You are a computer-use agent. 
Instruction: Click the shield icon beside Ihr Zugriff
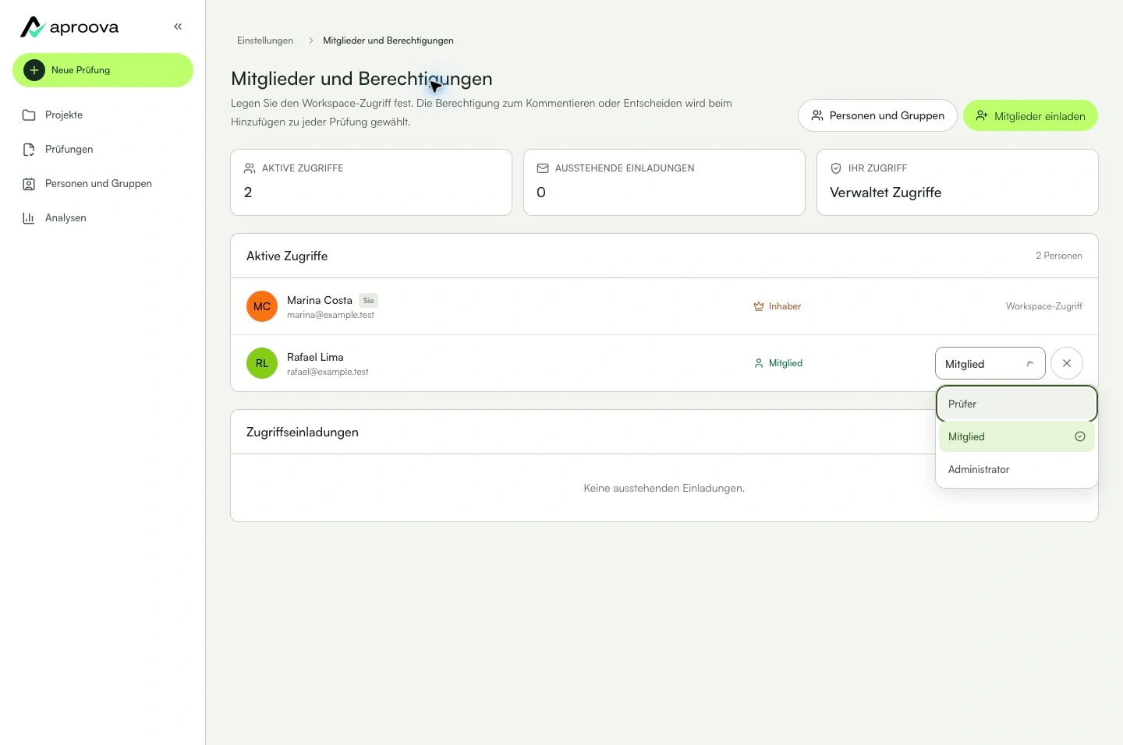836,168
